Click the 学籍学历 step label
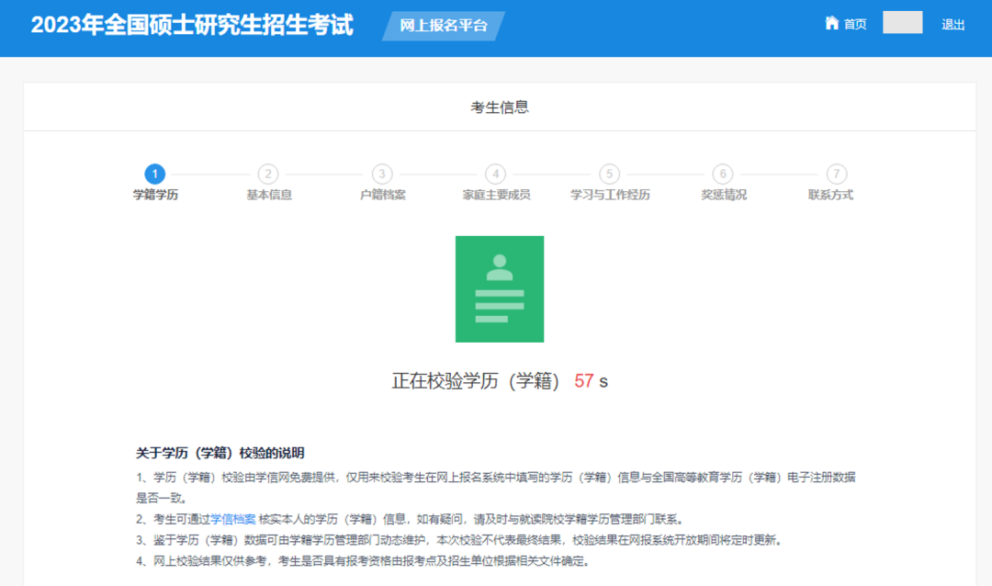Viewport: 992px width, 586px height. point(155,195)
